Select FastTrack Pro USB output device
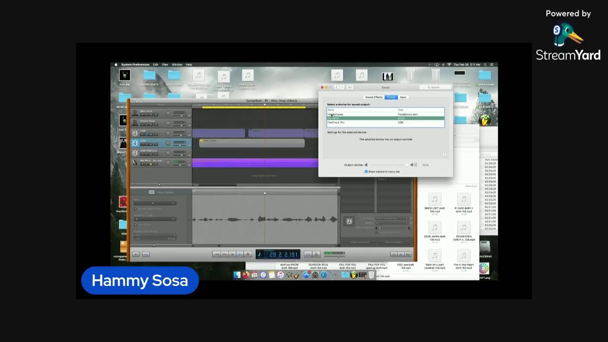This screenshot has width=608, height=342. tap(385, 123)
